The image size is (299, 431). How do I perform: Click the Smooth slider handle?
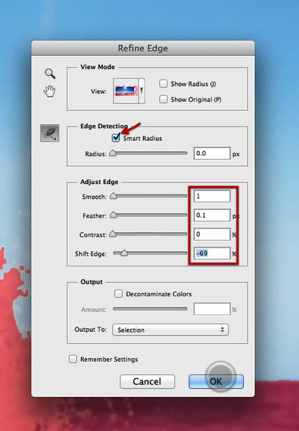(113, 196)
